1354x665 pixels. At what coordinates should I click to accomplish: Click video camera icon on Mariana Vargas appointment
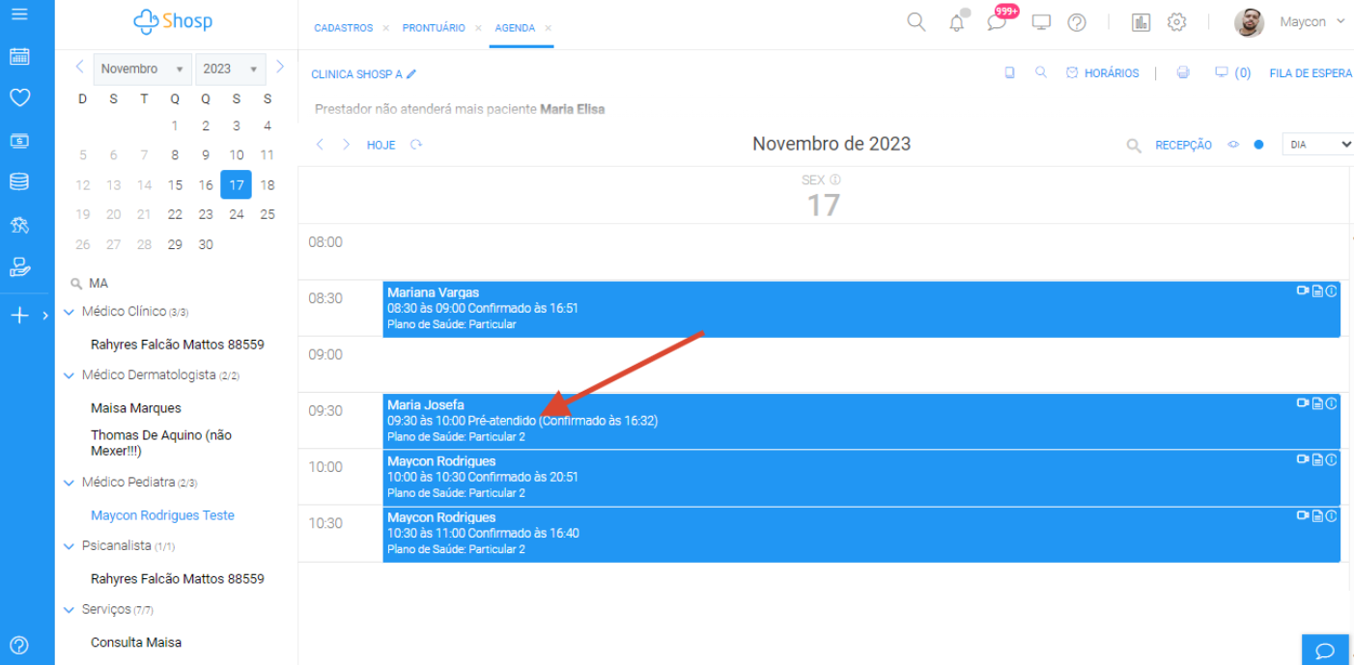point(1302,291)
